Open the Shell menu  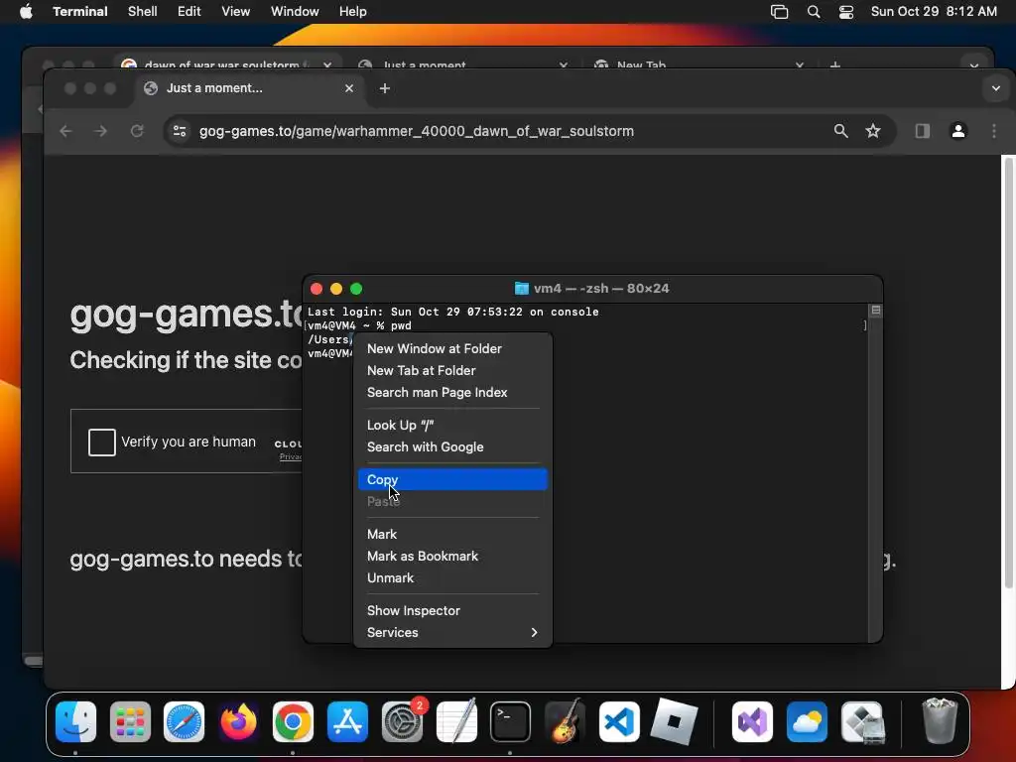(x=143, y=12)
